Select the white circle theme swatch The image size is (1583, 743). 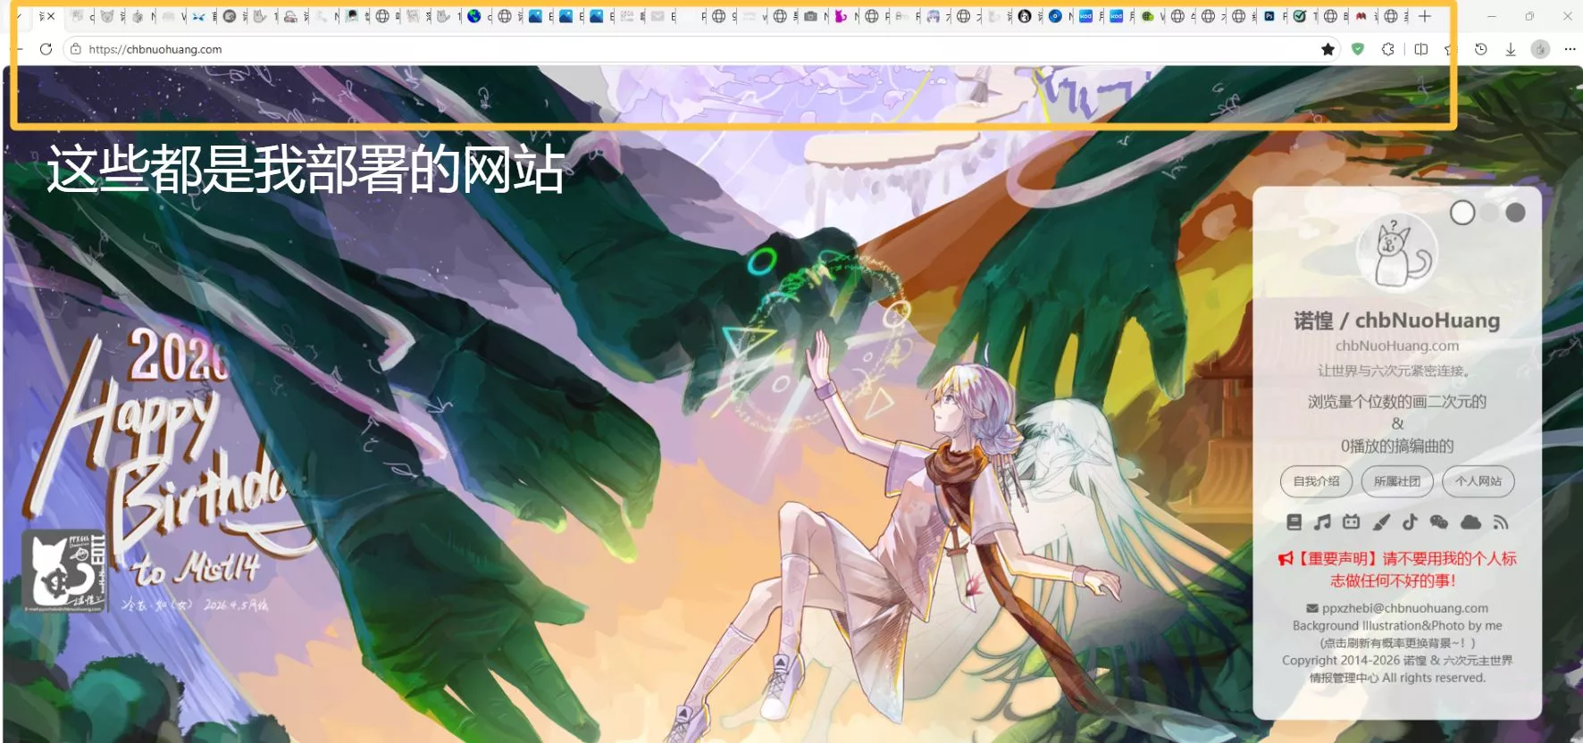1462,213
